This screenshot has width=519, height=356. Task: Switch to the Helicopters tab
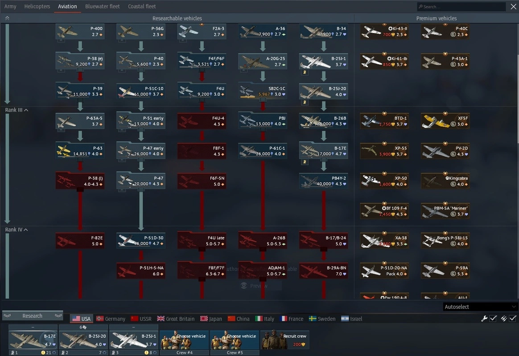tap(37, 7)
